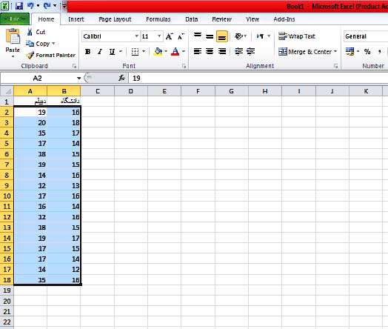
Task: Click the Format Painter brush icon
Action: click(30, 56)
